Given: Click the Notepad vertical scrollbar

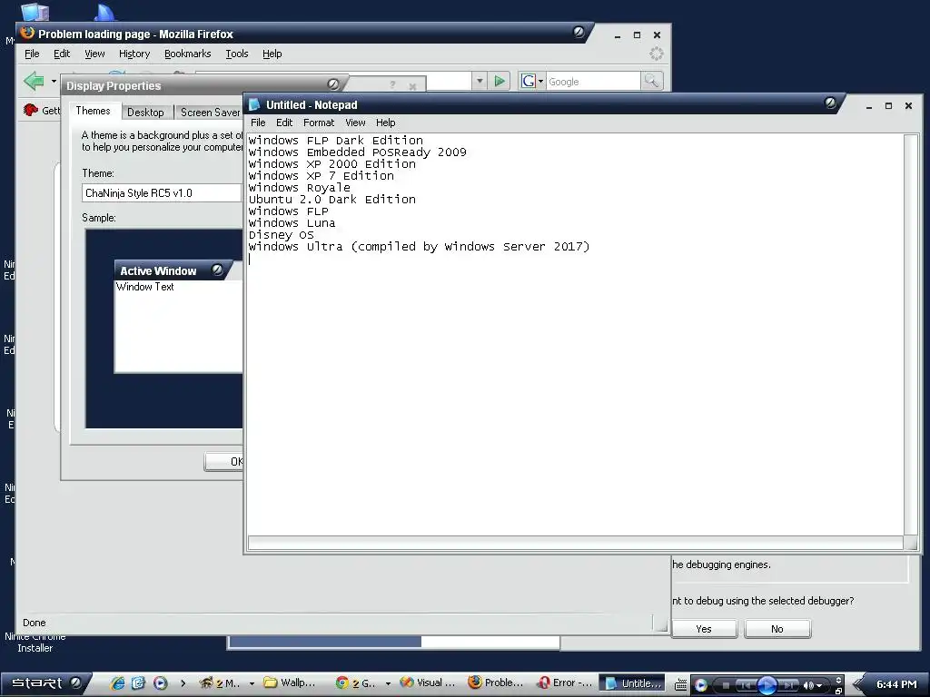Looking at the screenshot, I should tap(910, 334).
